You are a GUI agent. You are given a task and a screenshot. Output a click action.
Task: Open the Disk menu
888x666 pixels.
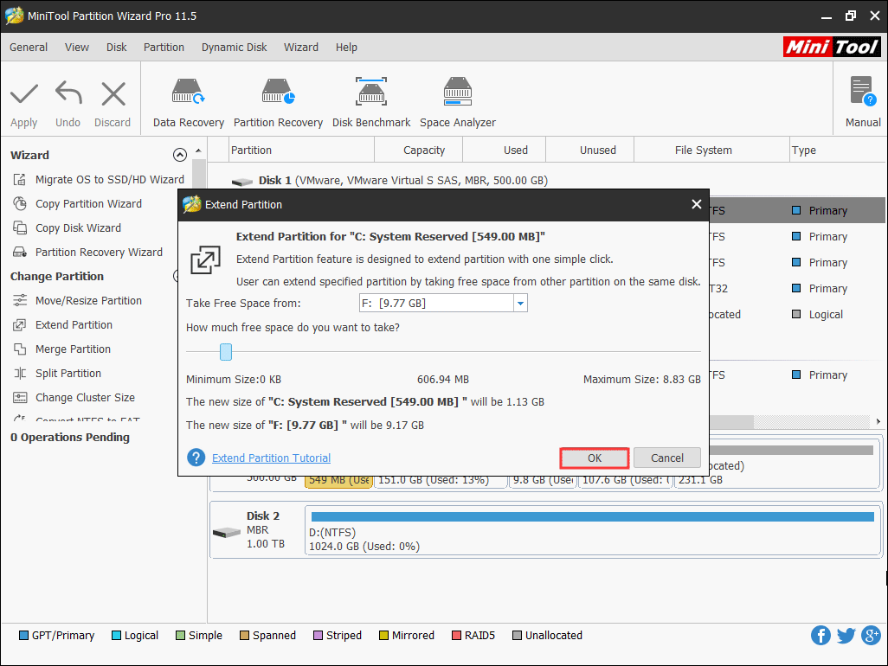pos(117,47)
